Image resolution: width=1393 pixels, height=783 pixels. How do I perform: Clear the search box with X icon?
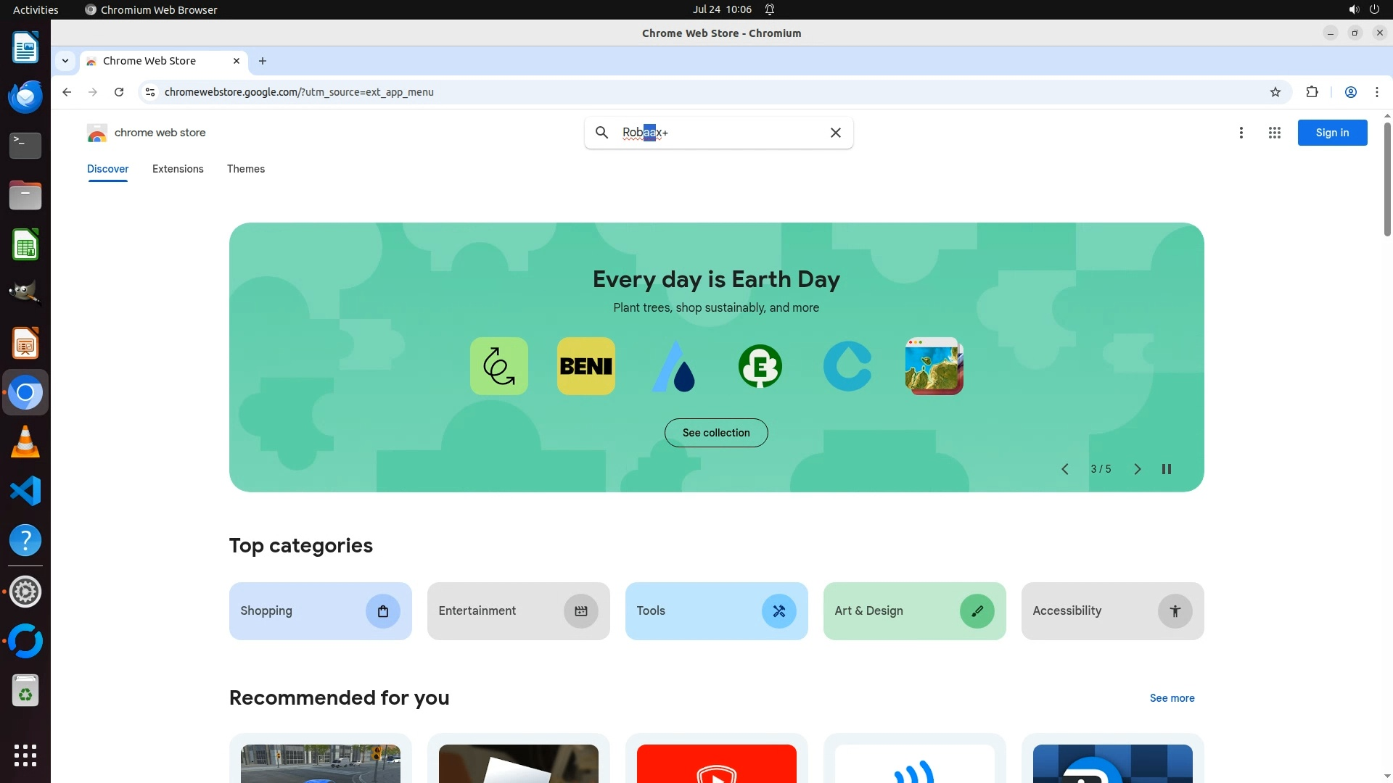[x=835, y=133]
